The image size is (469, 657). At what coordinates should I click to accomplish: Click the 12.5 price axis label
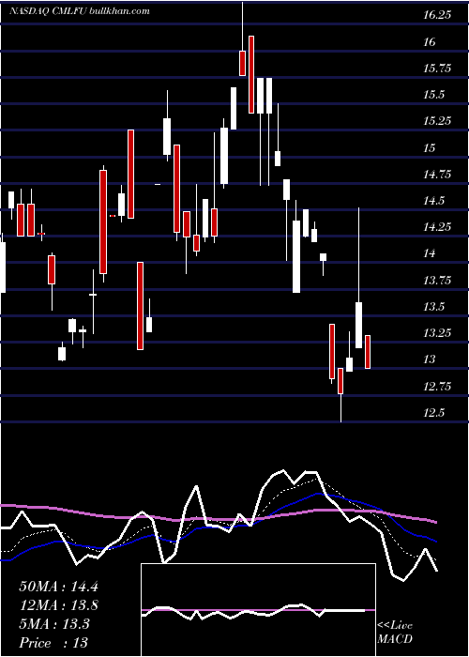pos(433,413)
